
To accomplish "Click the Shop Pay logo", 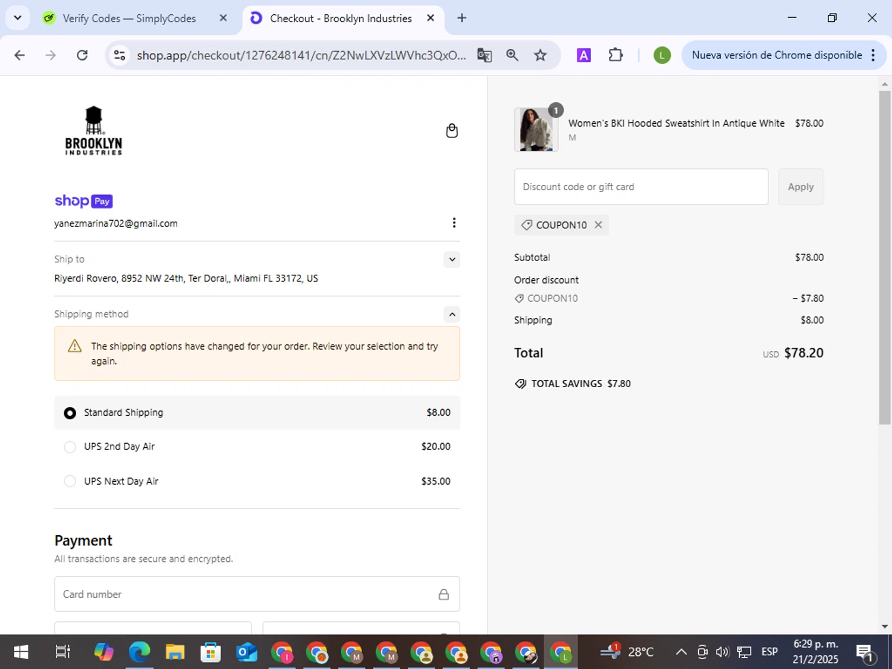I will point(83,201).
